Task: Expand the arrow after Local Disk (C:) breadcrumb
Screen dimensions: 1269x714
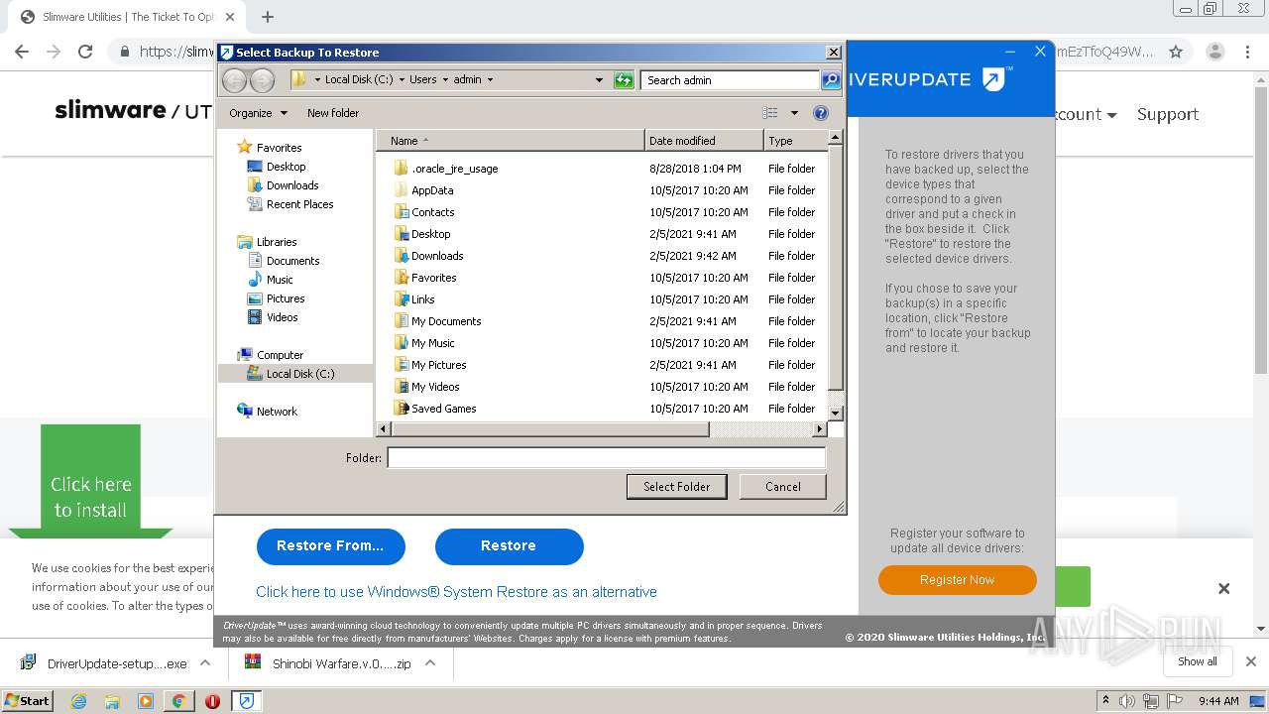Action: tap(402, 80)
